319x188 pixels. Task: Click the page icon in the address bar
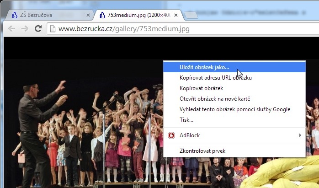[x=53, y=29]
